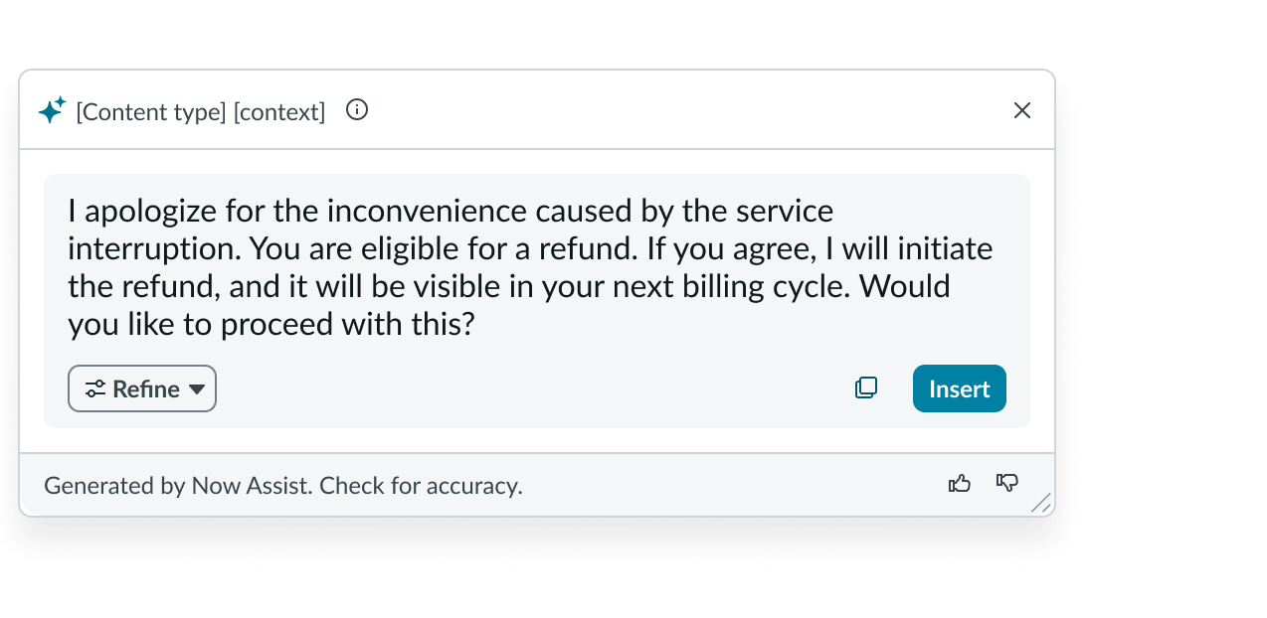Viewport: 1267px width, 618px height.
Task: Click the blank gray space between Refine and copy
Action: click(527, 389)
